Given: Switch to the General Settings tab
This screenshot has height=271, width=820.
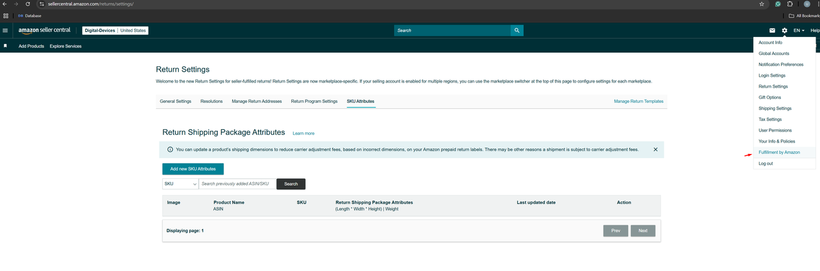Looking at the screenshot, I should click(x=175, y=101).
